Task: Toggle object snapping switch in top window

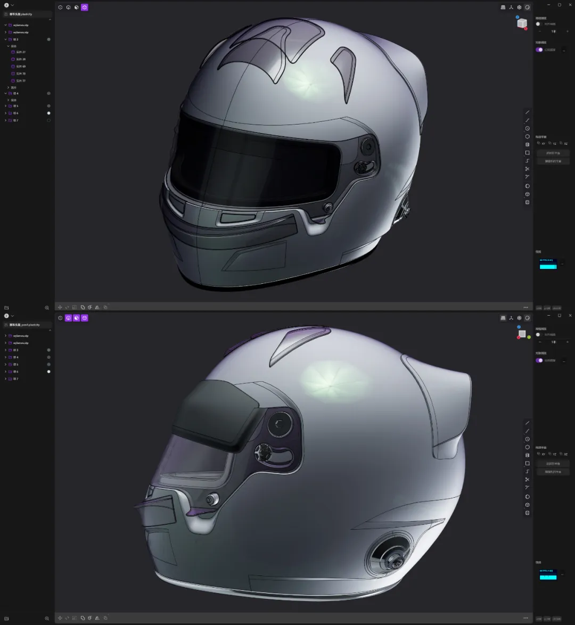Action: coord(539,50)
